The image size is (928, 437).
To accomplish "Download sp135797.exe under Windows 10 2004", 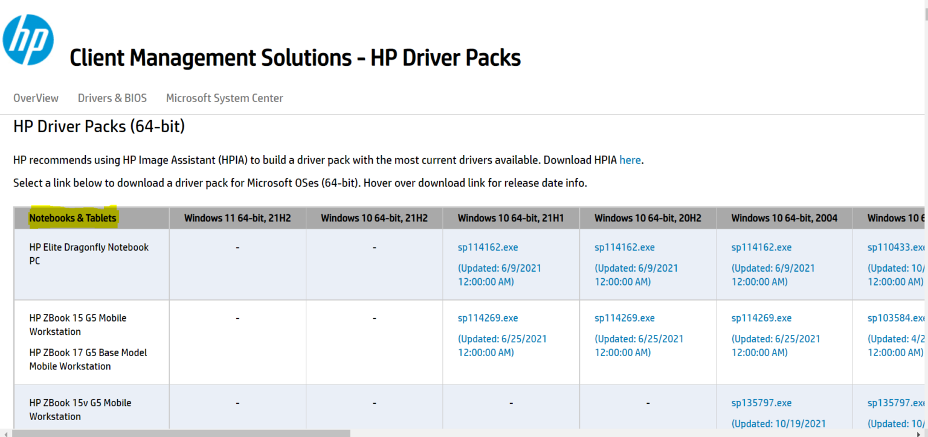I will 761,403.
